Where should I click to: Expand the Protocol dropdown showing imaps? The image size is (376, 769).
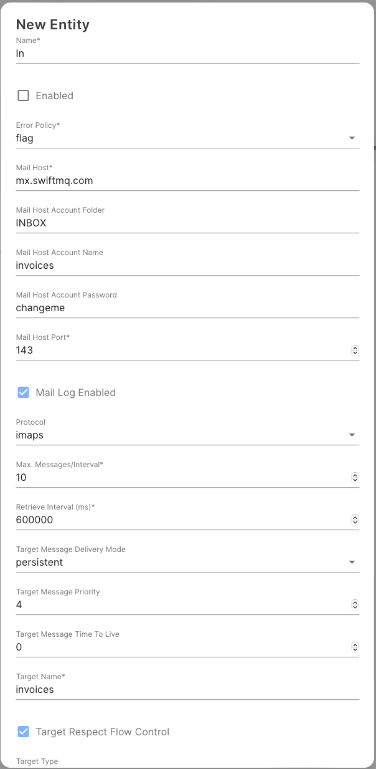pyautogui.click(x=187, y=435)
